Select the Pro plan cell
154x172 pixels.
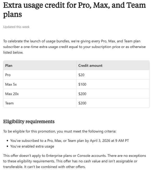click(x=40, y=75)
